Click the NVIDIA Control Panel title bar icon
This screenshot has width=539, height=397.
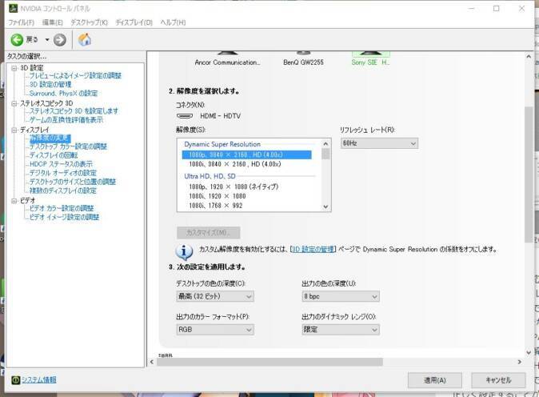pyautogui.click(x=13, y=8)
